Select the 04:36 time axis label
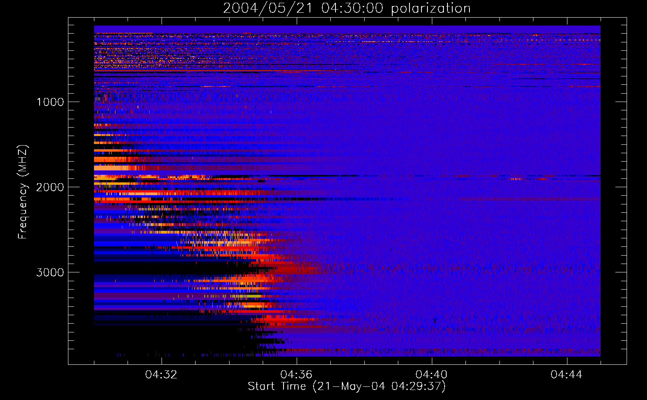 click(x=296, y=375)
